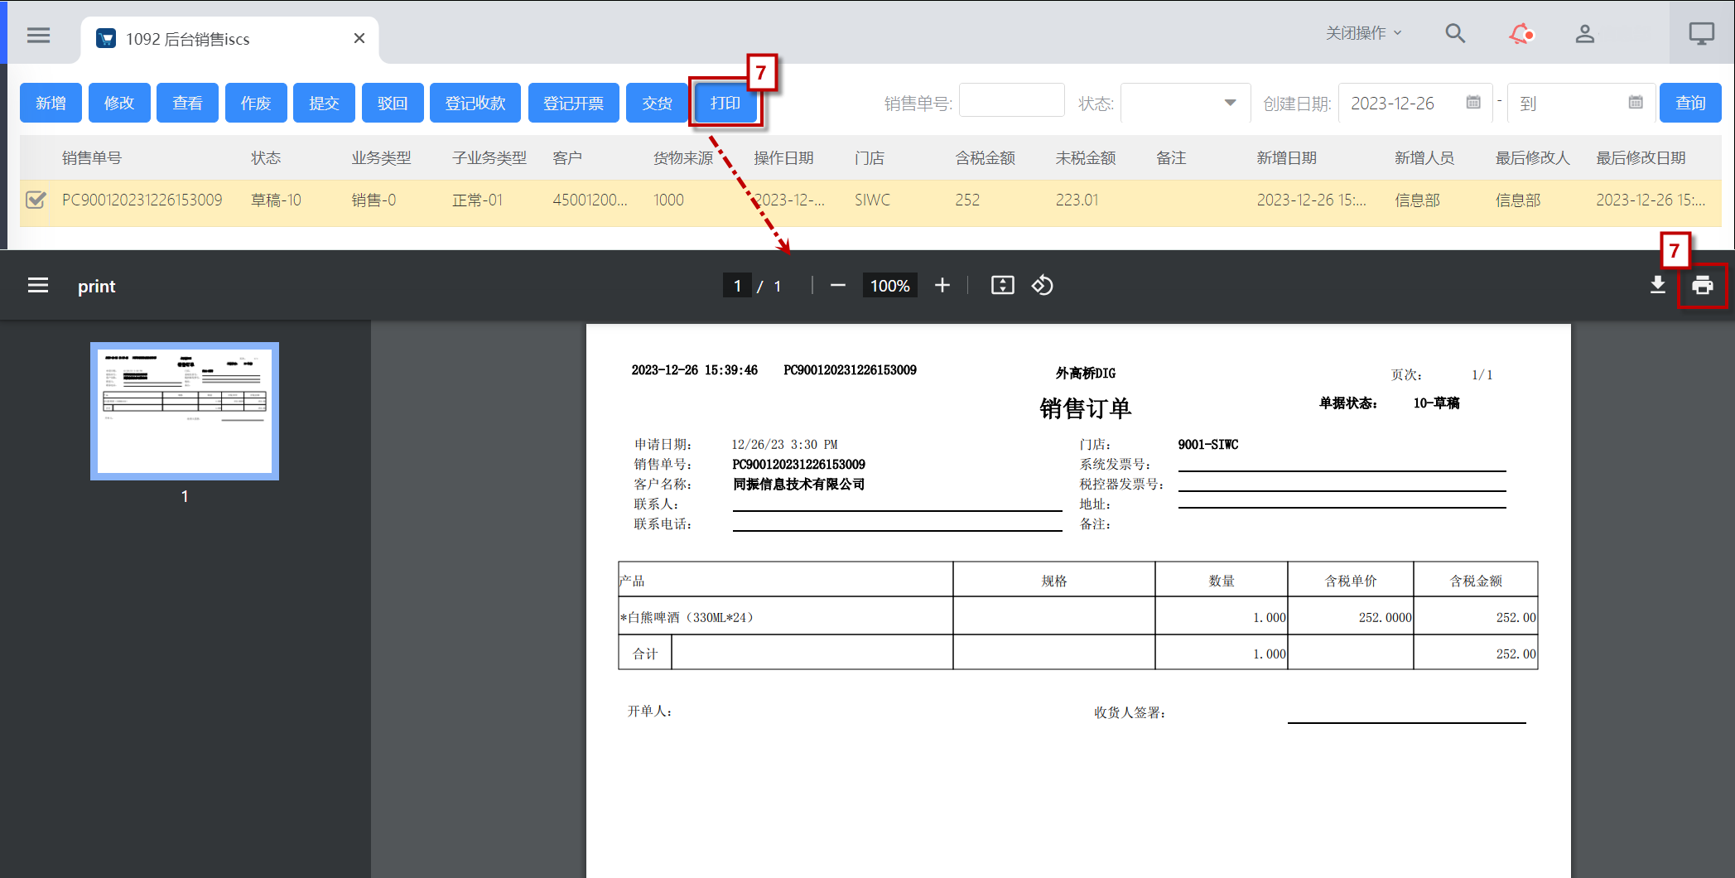The width and height of the screenshot is (1735, 878).
Task: Sort by 销售单号 column header
Action: pyautogui.click(x=92, y=157)
